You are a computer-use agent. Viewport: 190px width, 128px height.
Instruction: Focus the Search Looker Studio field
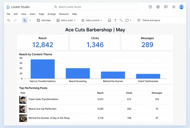click(95, 7)
